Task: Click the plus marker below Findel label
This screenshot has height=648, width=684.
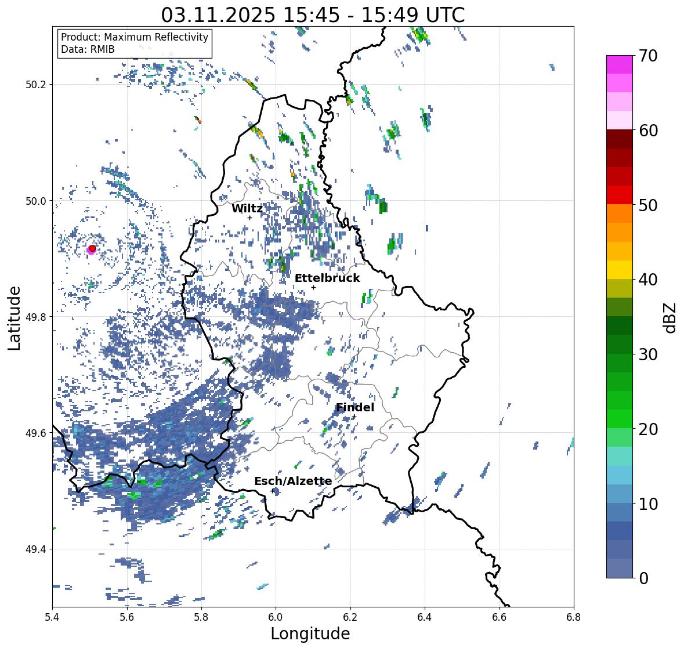Action: (x=354, y=417)
